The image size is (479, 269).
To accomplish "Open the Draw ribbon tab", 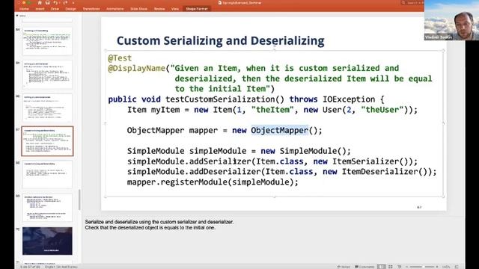I will 55,9.
